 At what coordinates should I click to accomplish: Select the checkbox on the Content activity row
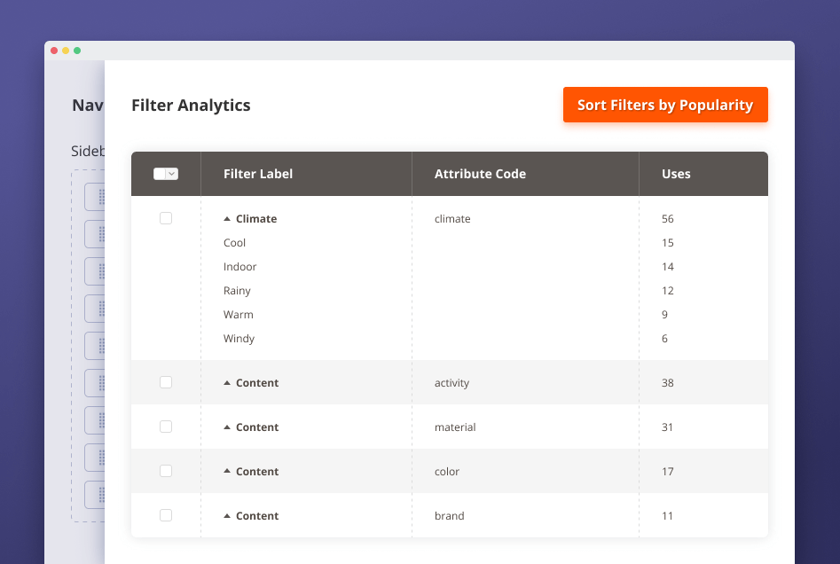click(x=165, y=382)
